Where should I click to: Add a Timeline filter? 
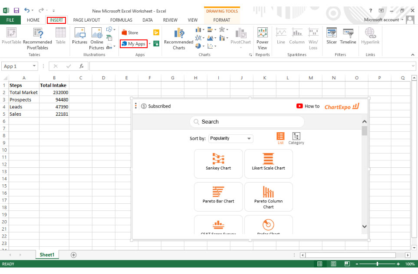(x=348, y=36)
